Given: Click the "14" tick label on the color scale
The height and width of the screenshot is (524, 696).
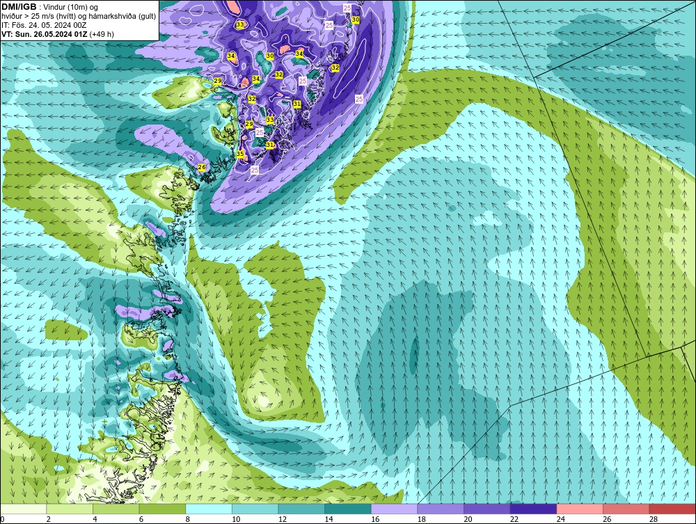Looking at the screenshot, I should [329, 519].
